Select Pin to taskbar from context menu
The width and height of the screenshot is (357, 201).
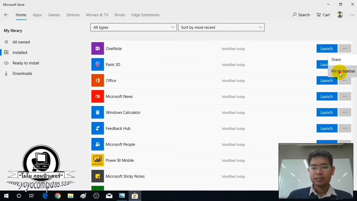[343, 71]
